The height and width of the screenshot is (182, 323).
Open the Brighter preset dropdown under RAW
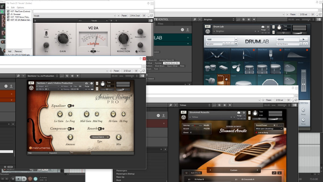(x=215, y=44)
